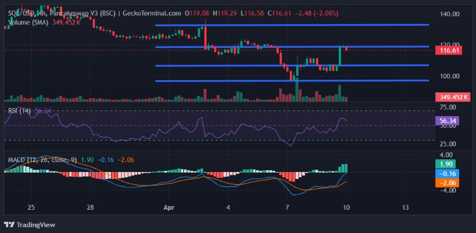Select the RSI (14) indicator legend
Screen dimensions: 476x233
coord(19,110)
